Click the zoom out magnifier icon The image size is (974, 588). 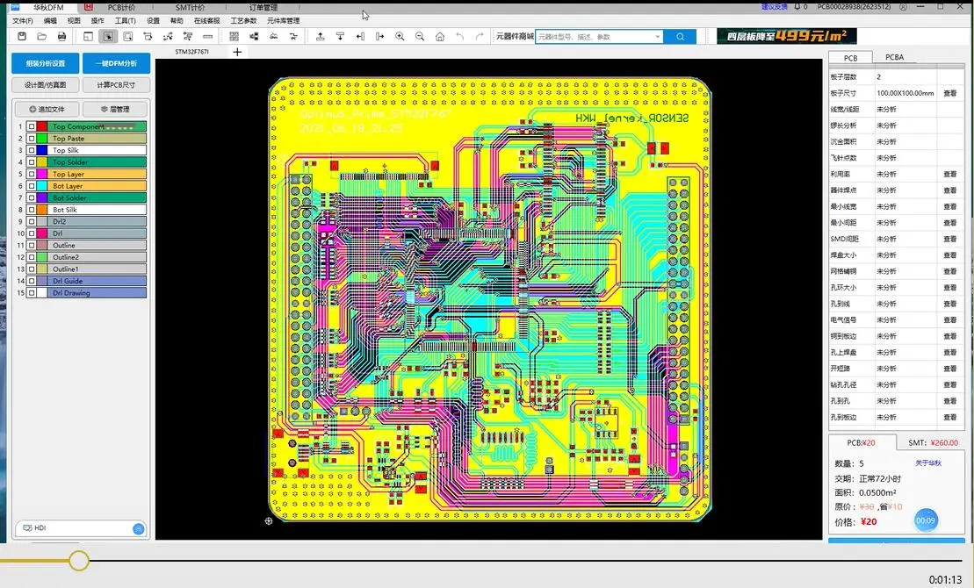(x=420, y=37)
